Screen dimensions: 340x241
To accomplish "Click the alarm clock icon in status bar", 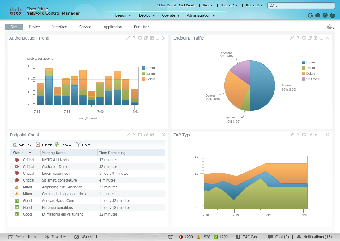I will (170, 237).
